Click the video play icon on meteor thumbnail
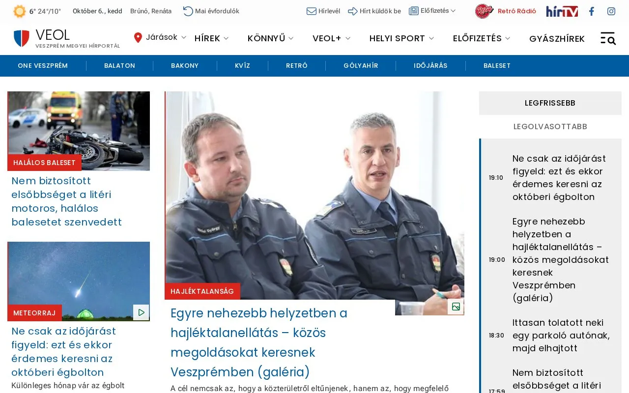Screen dimensions: 629x393 [x=141, y=312]
